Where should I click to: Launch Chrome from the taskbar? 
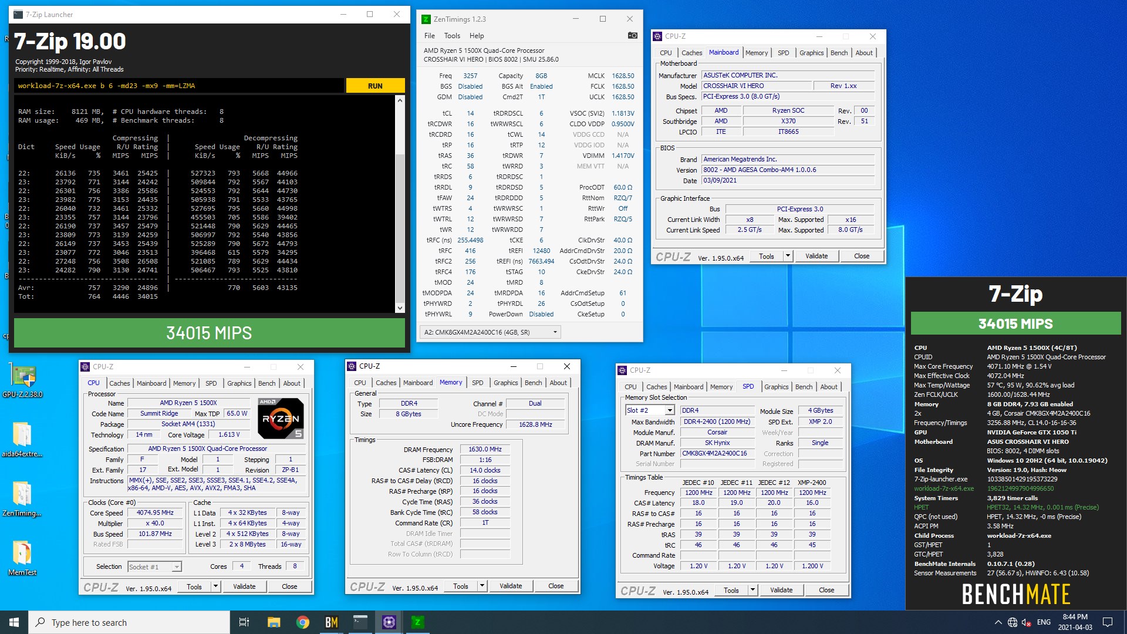pos(302,622)
